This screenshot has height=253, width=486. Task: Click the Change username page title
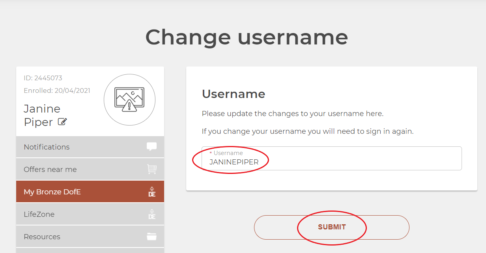(247, 37)
